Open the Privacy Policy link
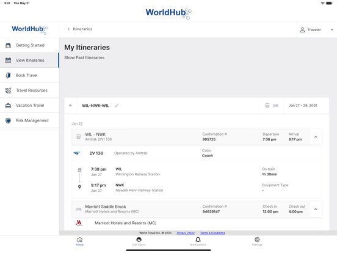This screenshot has height=253, width=337. [186, 233]
